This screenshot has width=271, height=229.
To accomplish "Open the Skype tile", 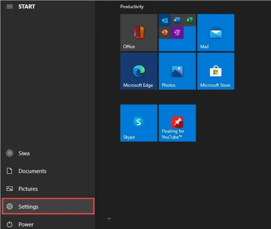I will click(139, 123).
